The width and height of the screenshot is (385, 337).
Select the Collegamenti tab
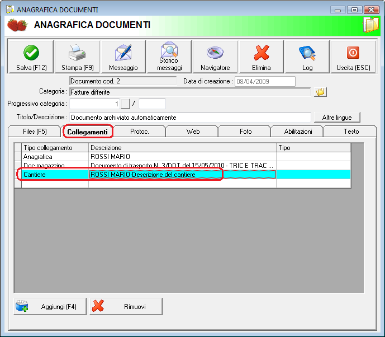[87, 132]
